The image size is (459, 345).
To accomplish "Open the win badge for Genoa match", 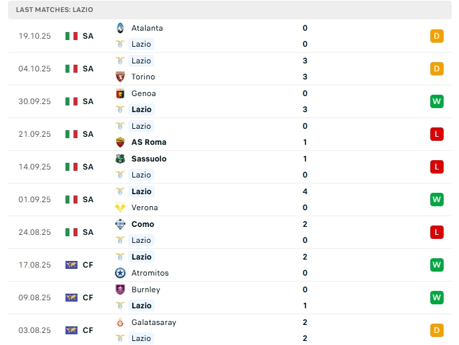I will (437, 101).
